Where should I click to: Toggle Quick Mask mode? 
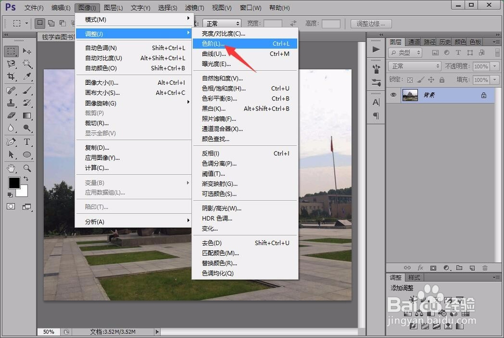11,206
